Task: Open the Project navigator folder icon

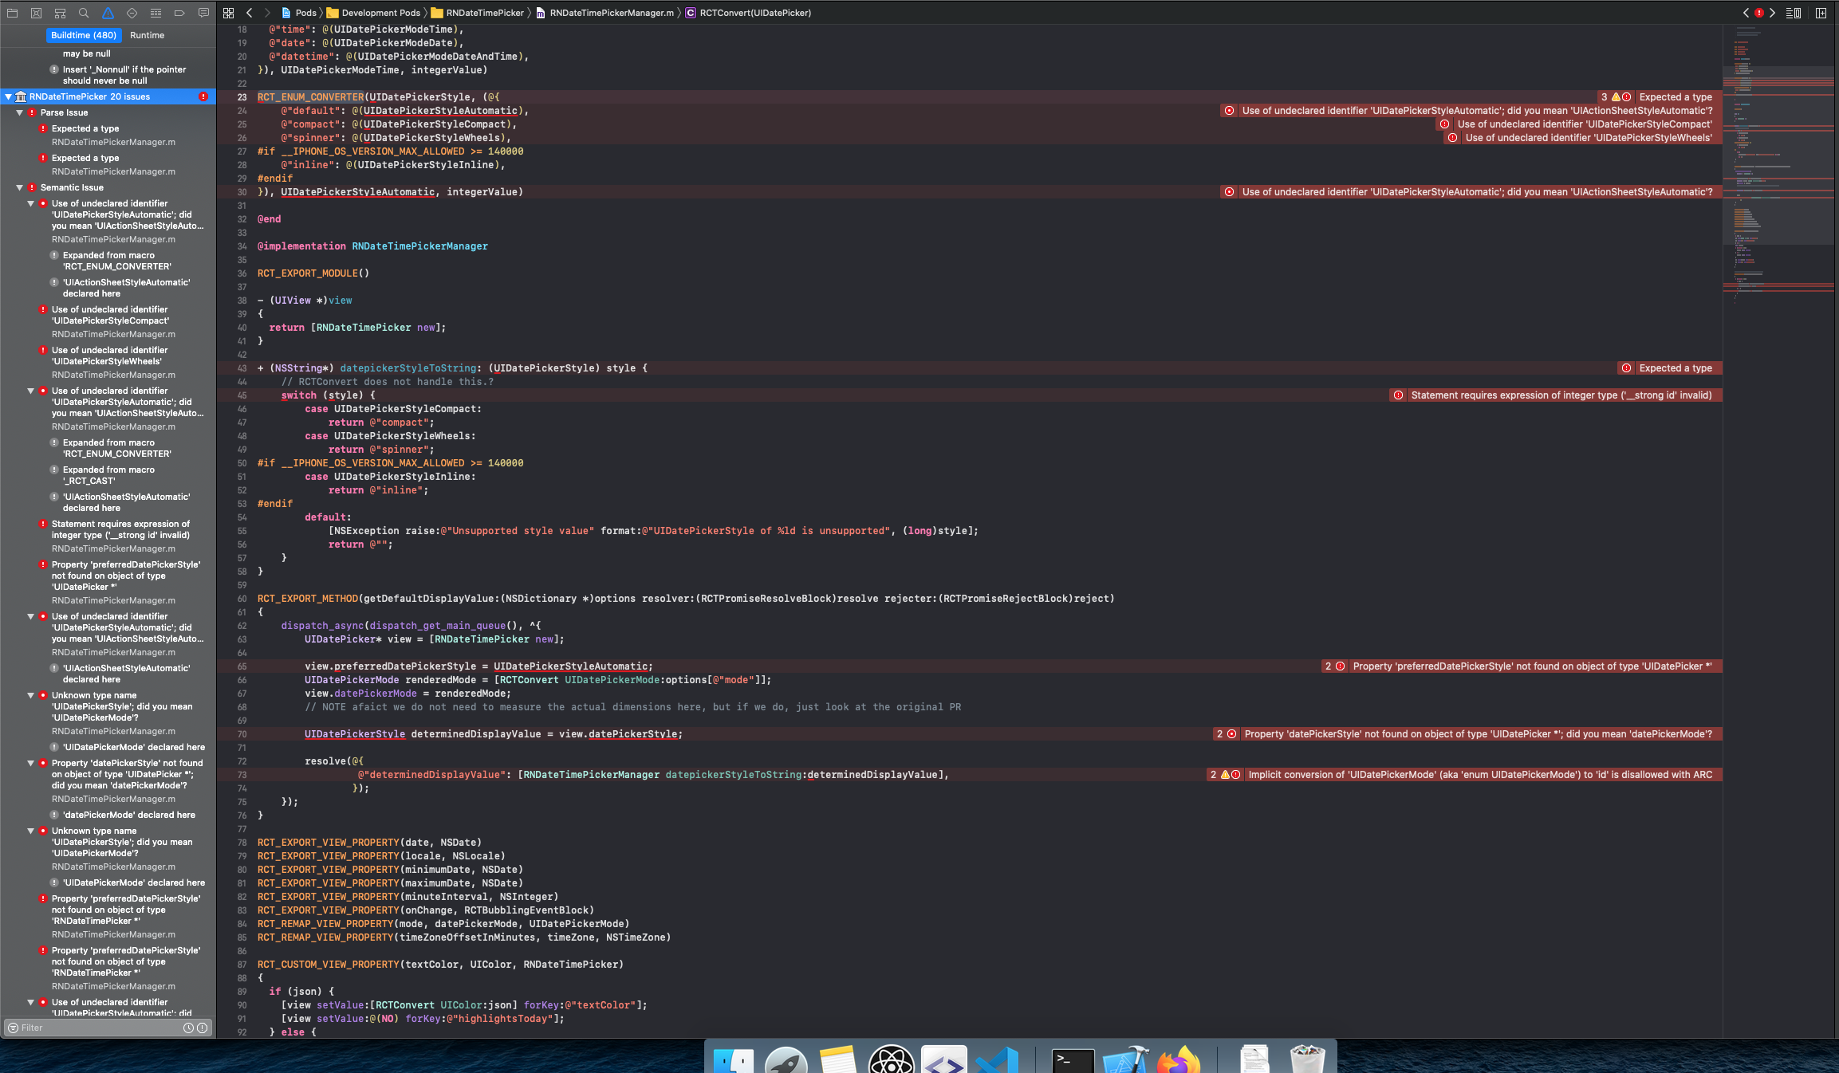Action: pos(12,13)
